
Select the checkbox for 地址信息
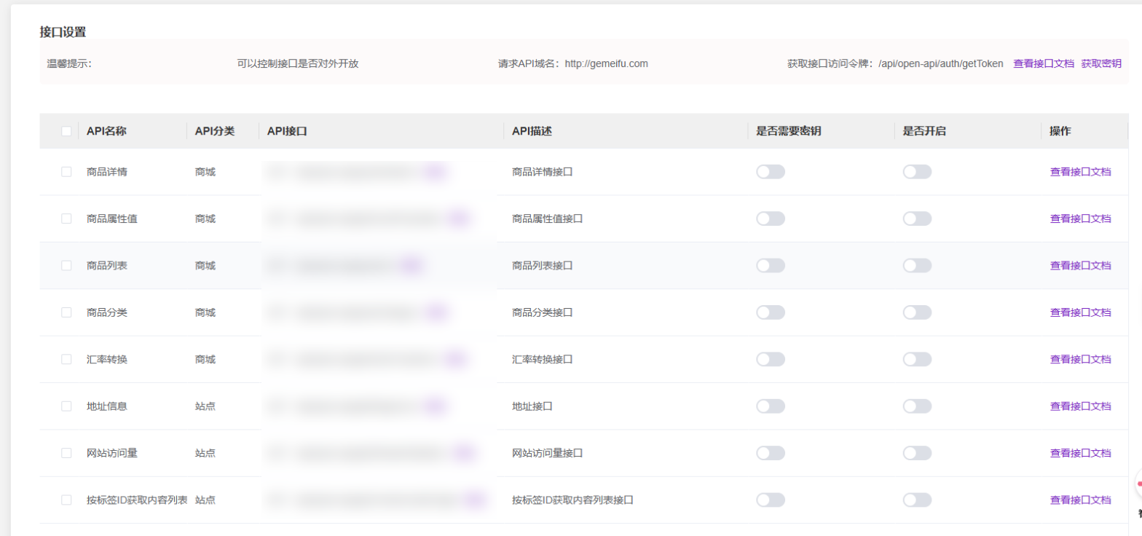tap(66, 406)
